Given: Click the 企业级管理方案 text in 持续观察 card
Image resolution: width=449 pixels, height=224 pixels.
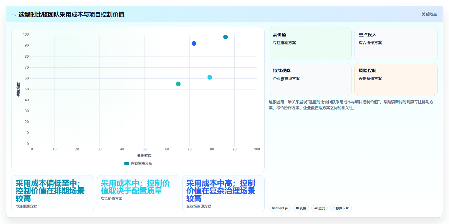Looking at the screenshot, I should pos(286,79).
